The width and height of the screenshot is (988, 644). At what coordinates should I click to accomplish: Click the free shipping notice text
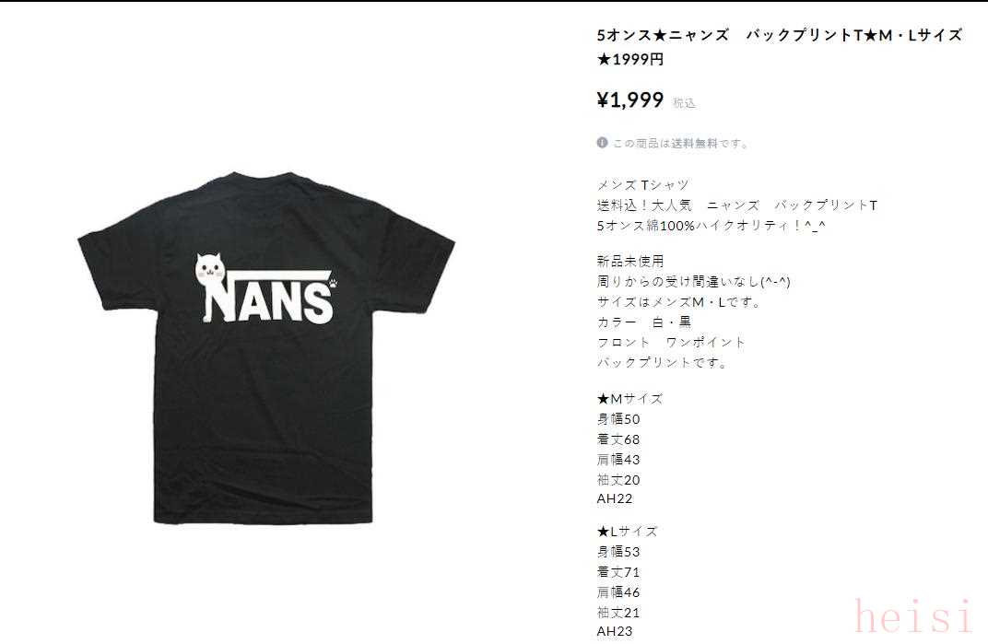click(680, 143)
